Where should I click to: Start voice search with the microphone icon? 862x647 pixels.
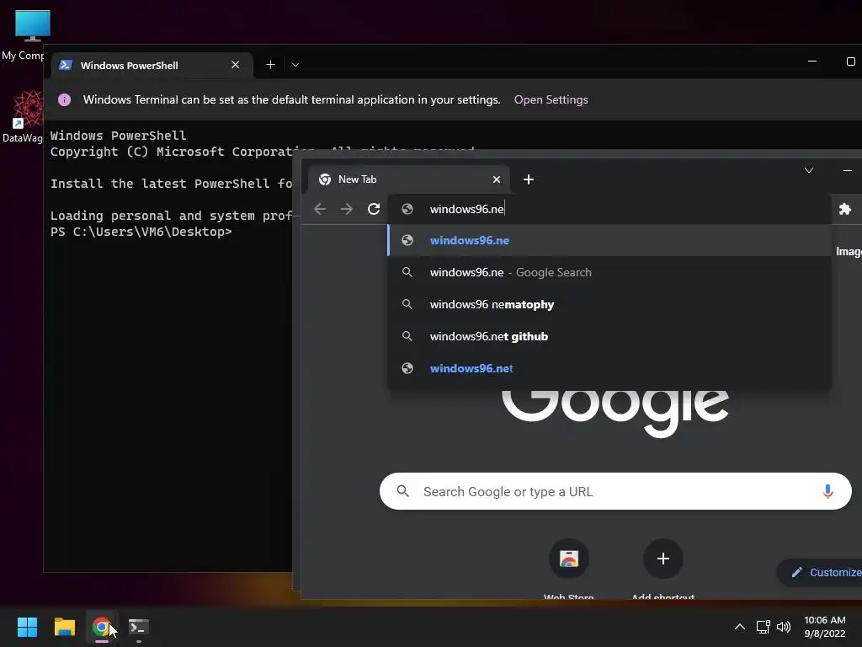[x=827, y=491]
